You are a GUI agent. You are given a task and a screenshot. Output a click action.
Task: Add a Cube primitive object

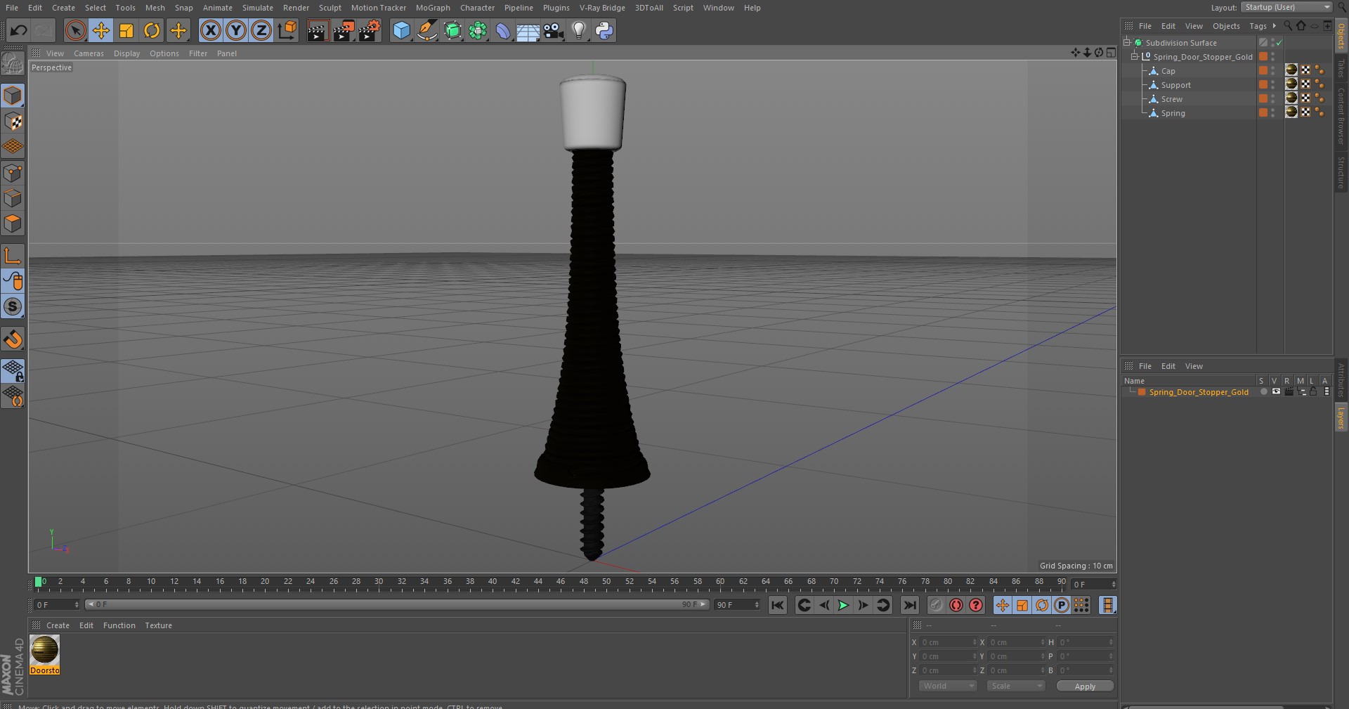click(401, 30)
